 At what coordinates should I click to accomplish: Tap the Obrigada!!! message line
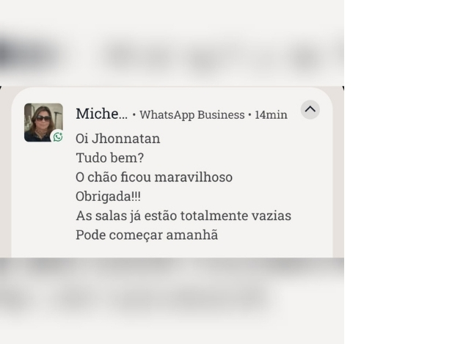point(108,197)
